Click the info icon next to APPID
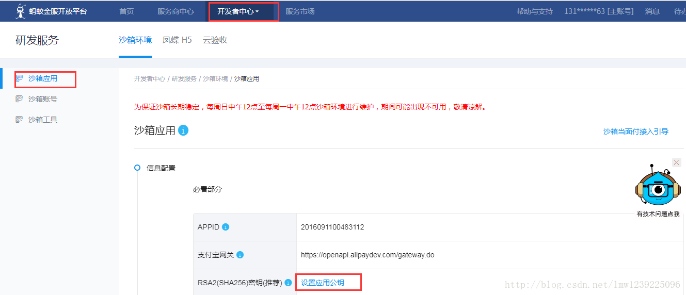 [226, 227]
